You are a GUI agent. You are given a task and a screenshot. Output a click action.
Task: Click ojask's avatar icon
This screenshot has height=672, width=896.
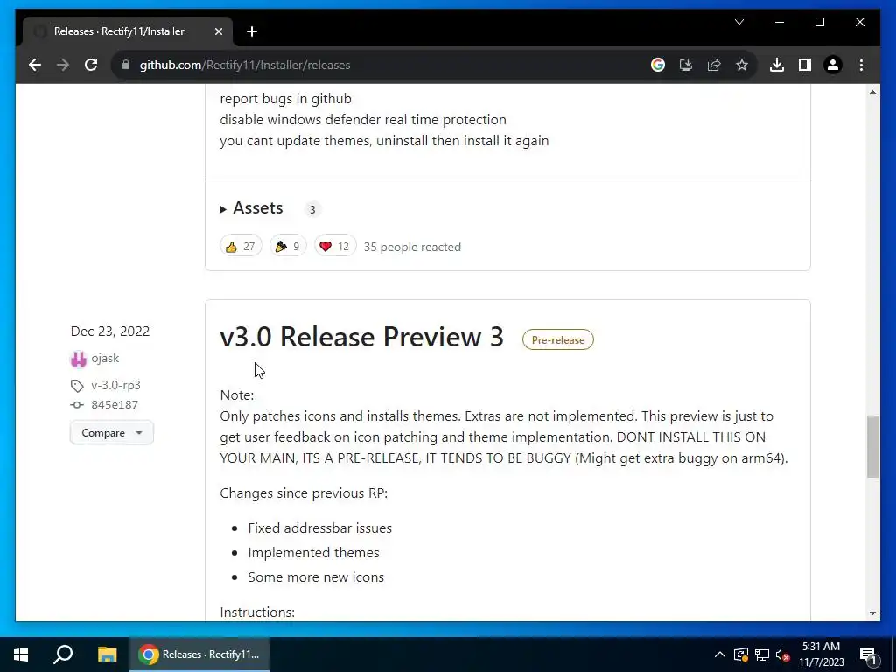click(78, 359)
